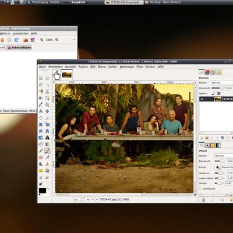Select the Move tool
Image resolution: width=233 pixels, height=233 pixels.
(47, 111)
